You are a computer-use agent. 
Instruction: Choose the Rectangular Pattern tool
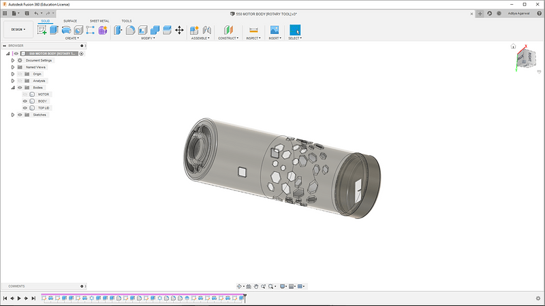point(91,30)
